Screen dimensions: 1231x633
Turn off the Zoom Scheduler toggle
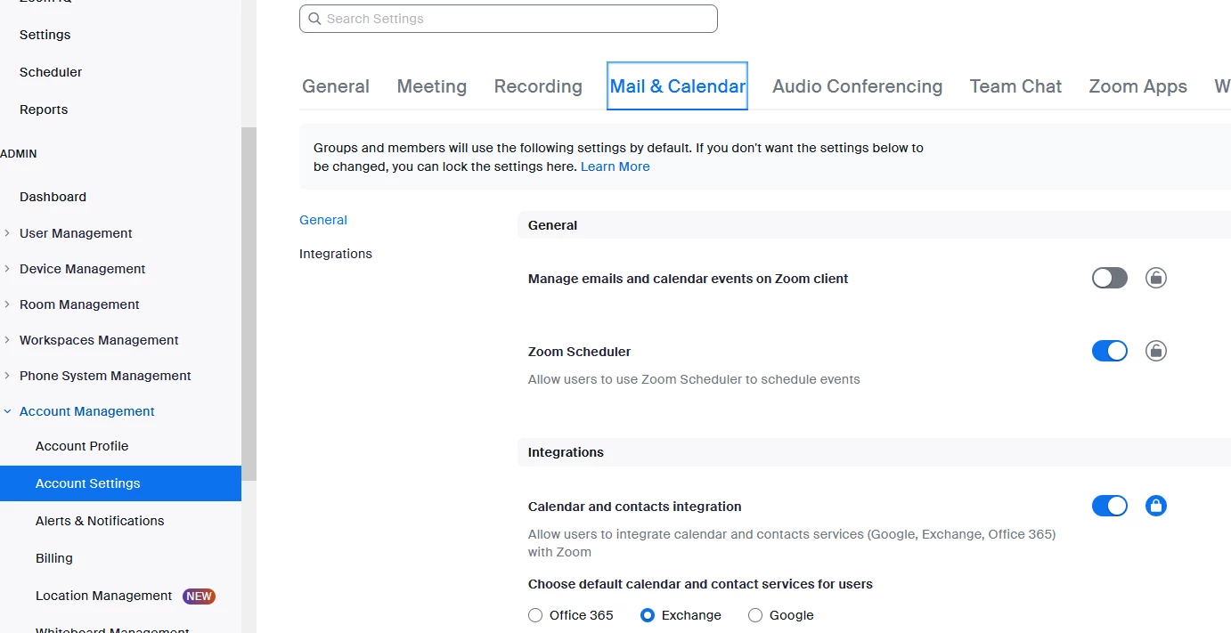coord(1110,351)
